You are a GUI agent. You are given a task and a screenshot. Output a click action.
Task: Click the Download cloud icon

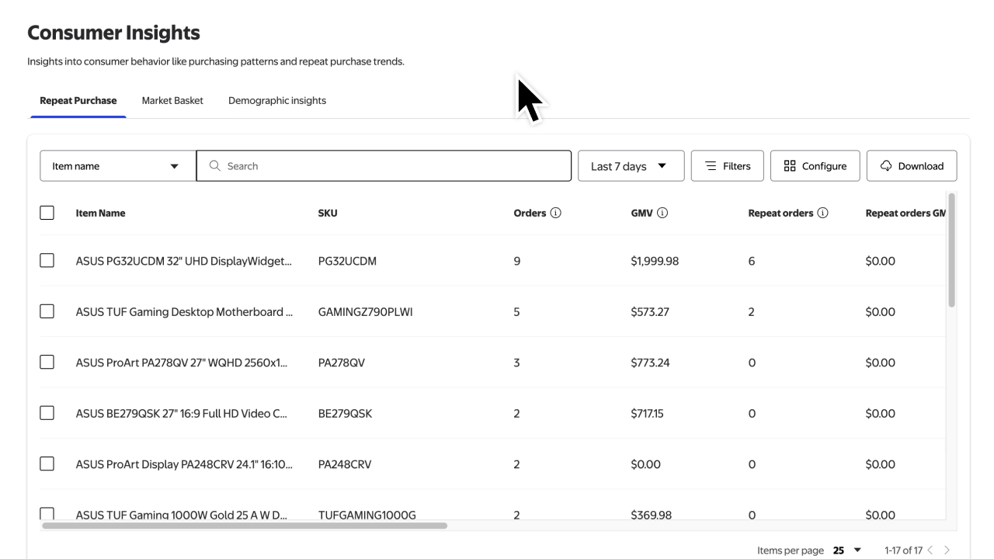[x=886, y=166]
